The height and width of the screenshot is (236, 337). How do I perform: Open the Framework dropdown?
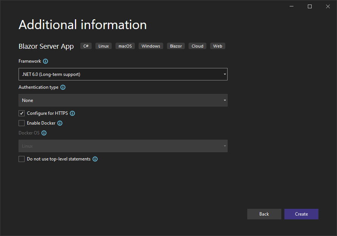pyautogui.click(x=123, y=74)
